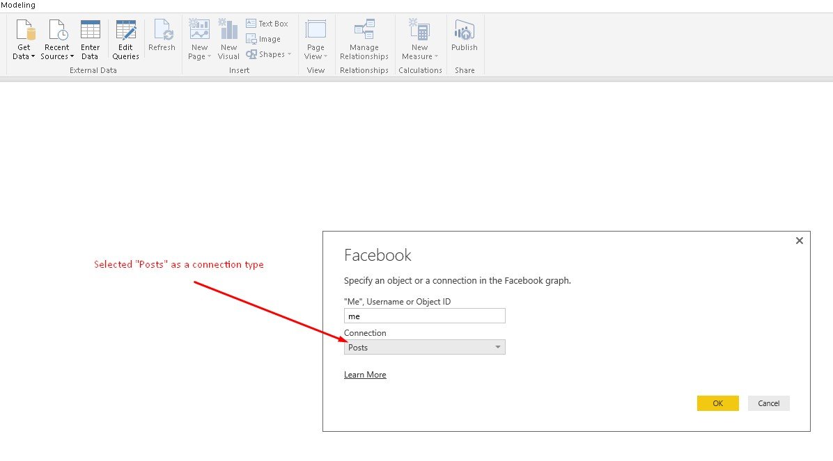
Task: Cancel the Facebook dialog
Action: coord(768,403)
